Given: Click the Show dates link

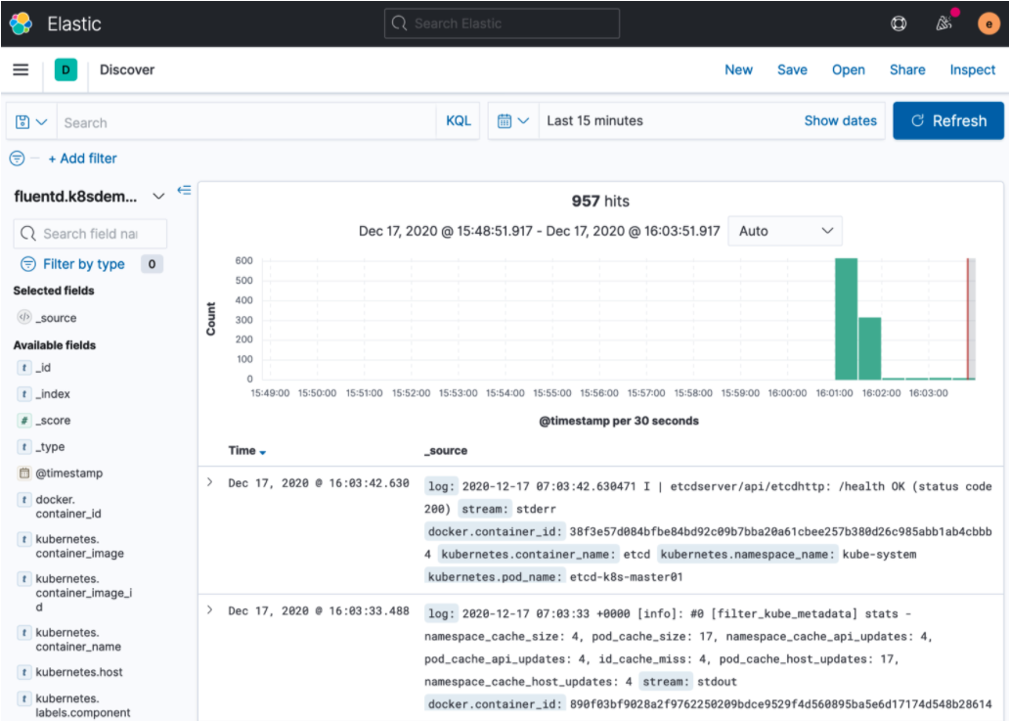Looking at the screenshot, I should pos(840,120).
